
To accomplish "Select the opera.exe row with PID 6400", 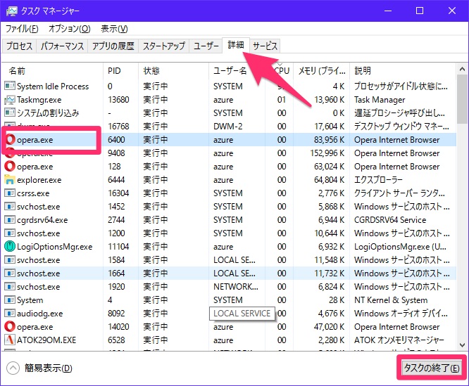I will tap(229, 140).
